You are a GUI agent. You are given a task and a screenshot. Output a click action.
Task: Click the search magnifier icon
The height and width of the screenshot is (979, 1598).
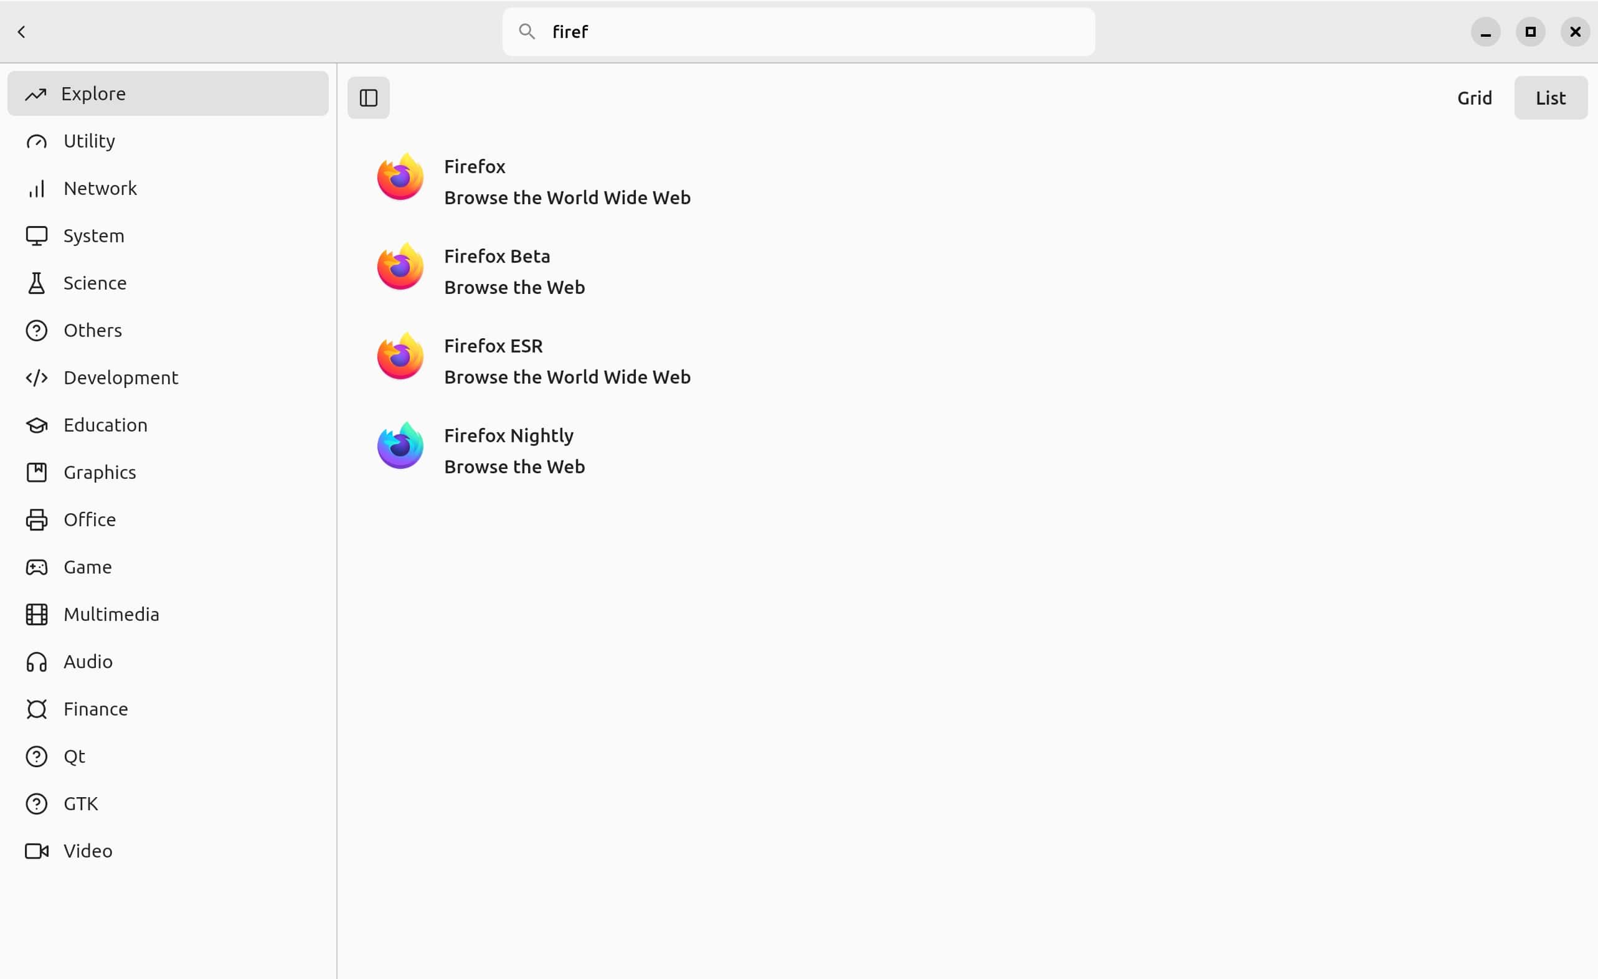(x=527, y=32)
